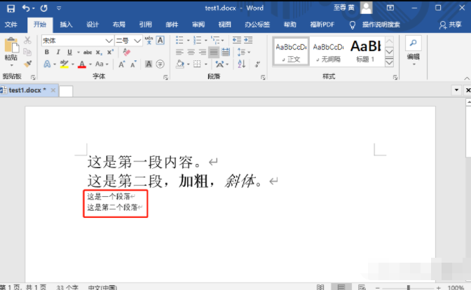Adjust the zoom slider in status bar
Image resolution: width=471 pixels, height=290 pixels.
pyautogui.click(x=409, y=288)
